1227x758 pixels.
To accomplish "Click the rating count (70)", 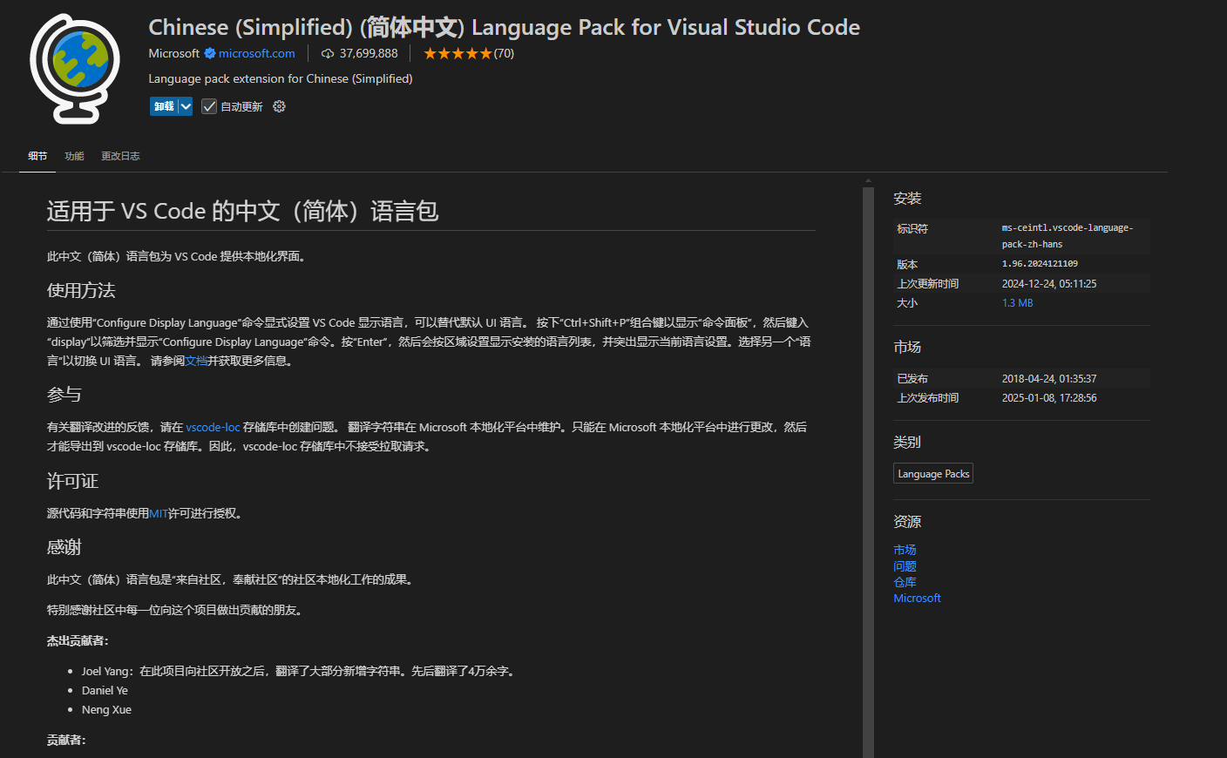I will click(x=504, y=53).
